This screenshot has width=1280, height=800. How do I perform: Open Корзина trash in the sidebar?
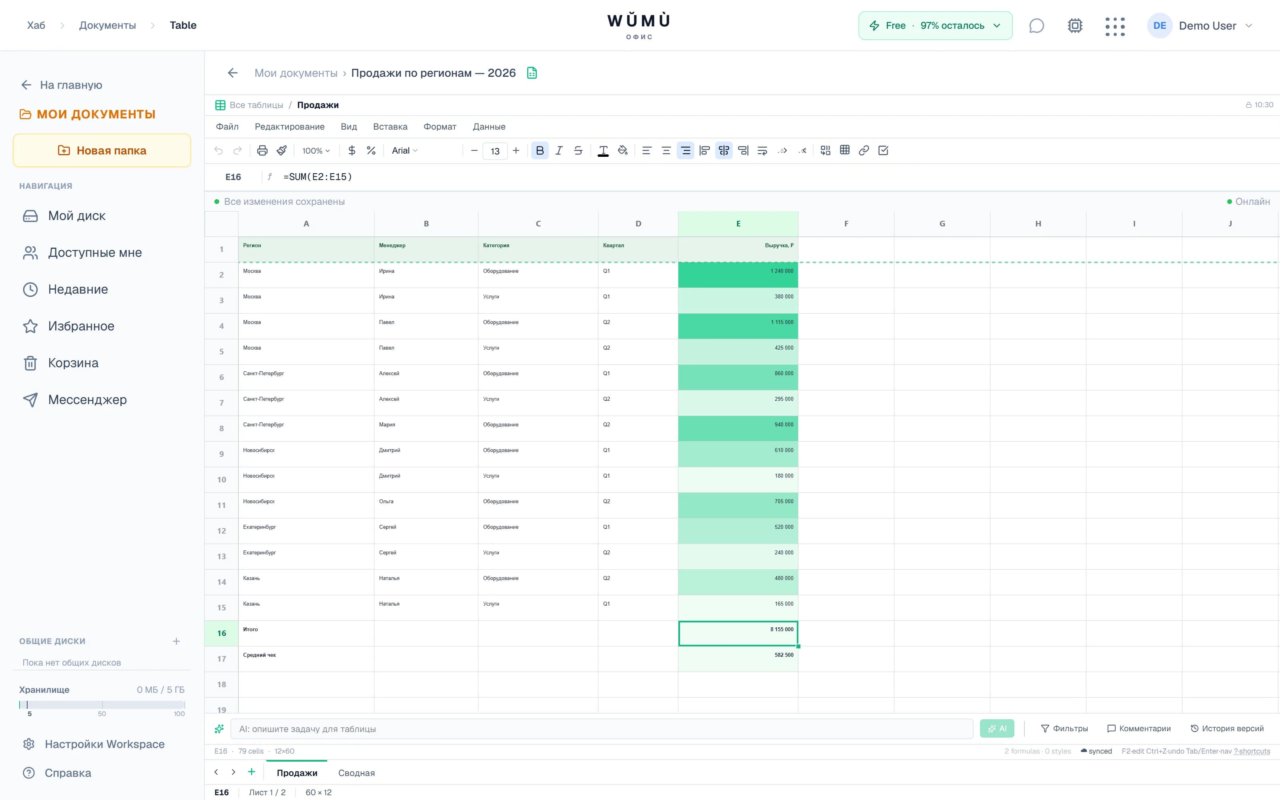click(102, 363)
